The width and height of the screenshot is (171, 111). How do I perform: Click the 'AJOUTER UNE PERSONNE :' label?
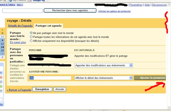pyautogui.click(x=44, y=72)
